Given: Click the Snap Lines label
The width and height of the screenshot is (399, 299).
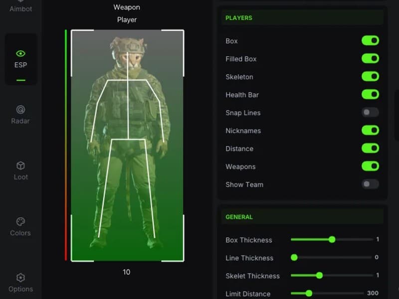Looking at the screenshot, I should [x=243, y=113].
